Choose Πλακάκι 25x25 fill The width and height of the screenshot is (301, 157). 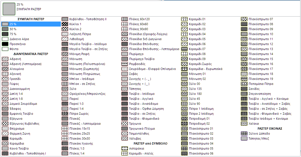pyautogui.click(x=80, y=134)
